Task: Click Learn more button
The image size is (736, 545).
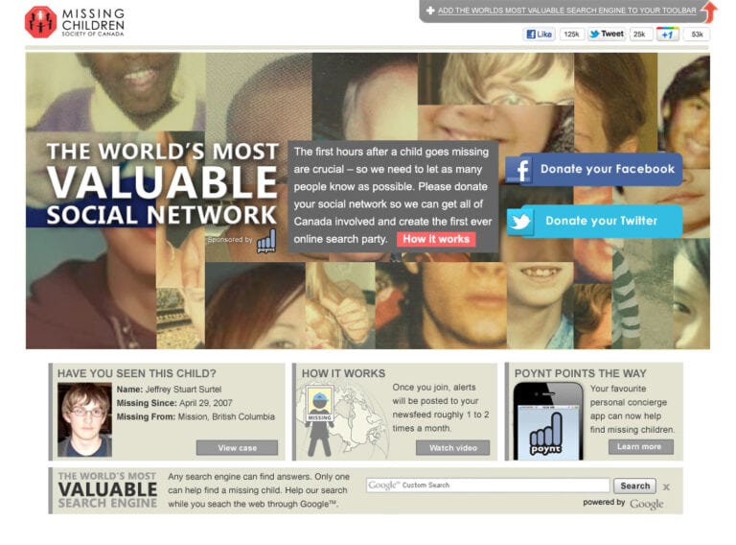Action: [x=641, y=447]
